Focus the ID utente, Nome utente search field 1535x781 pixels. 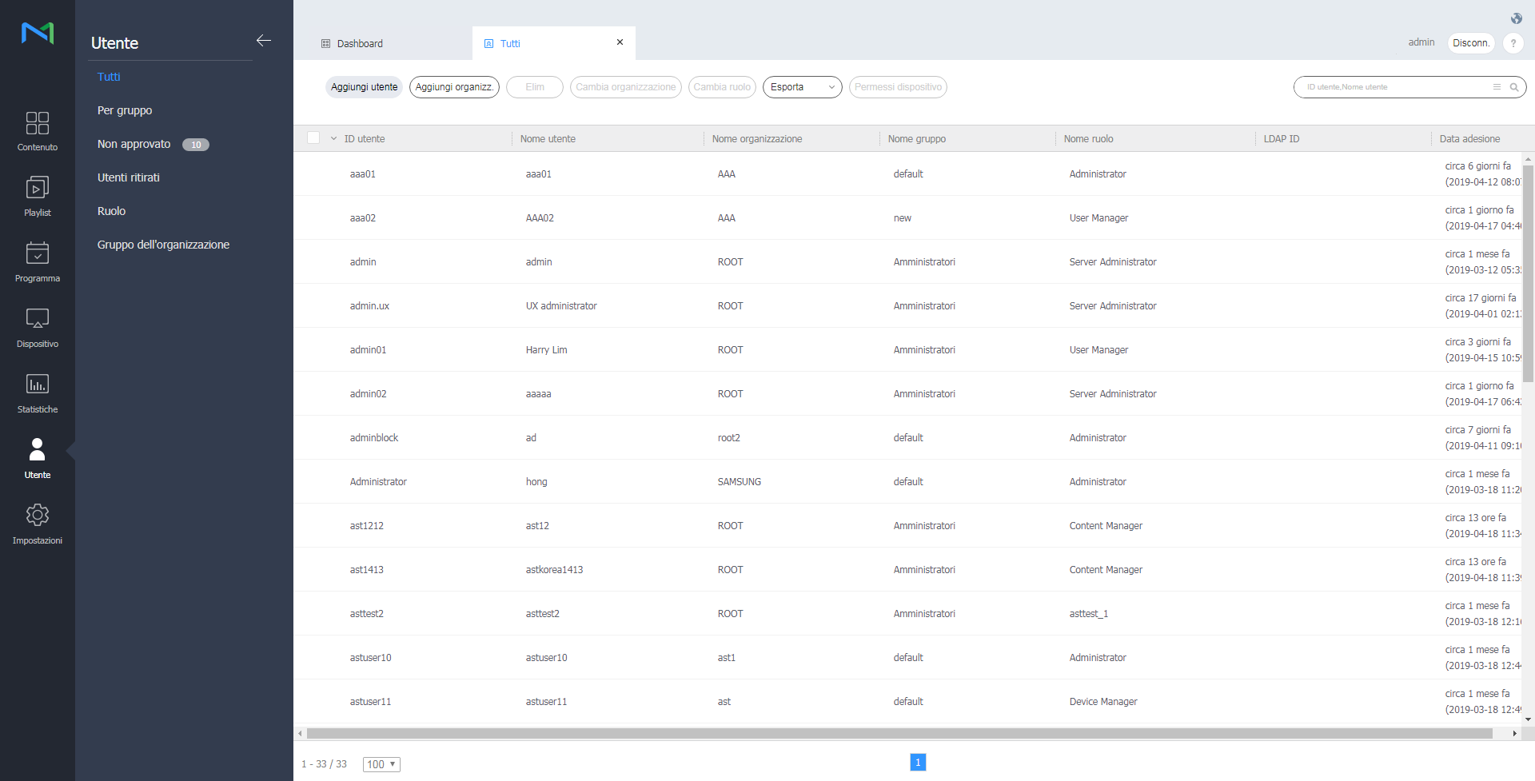click(x=1391, y=87)
